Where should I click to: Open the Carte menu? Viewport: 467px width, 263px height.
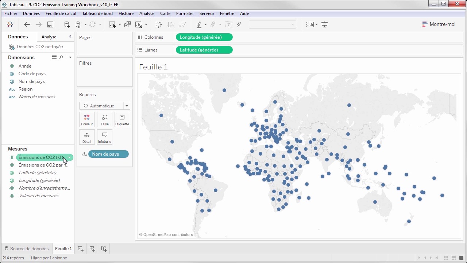pyautogui.click(x=165, y=14)
